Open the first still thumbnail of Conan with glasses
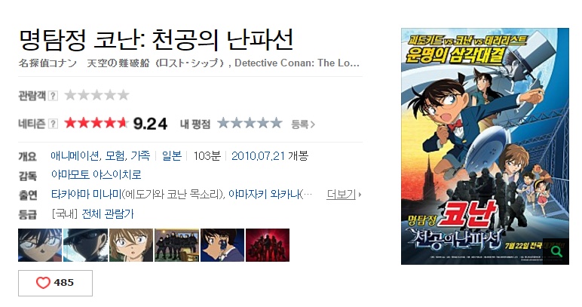Viewport: 582px width, 307px height. [x=40, y=245]
